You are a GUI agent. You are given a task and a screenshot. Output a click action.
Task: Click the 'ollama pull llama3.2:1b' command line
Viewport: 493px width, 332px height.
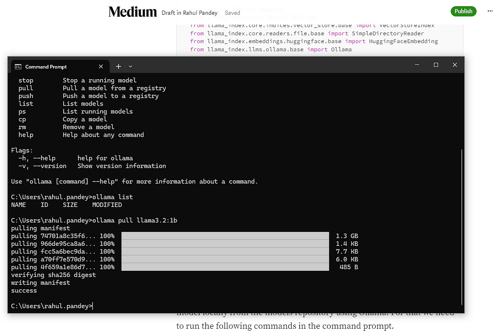pos(94,220)
